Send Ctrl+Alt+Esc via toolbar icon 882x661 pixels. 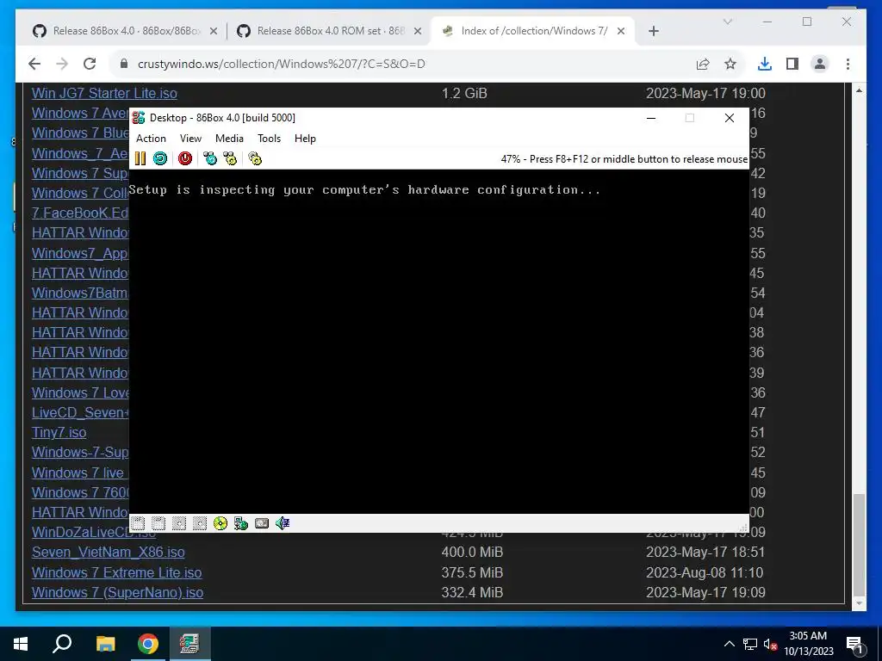click(230, 158)
